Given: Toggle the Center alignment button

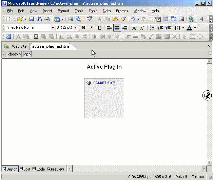Looking at the screenshot, I should pos(117,28).
